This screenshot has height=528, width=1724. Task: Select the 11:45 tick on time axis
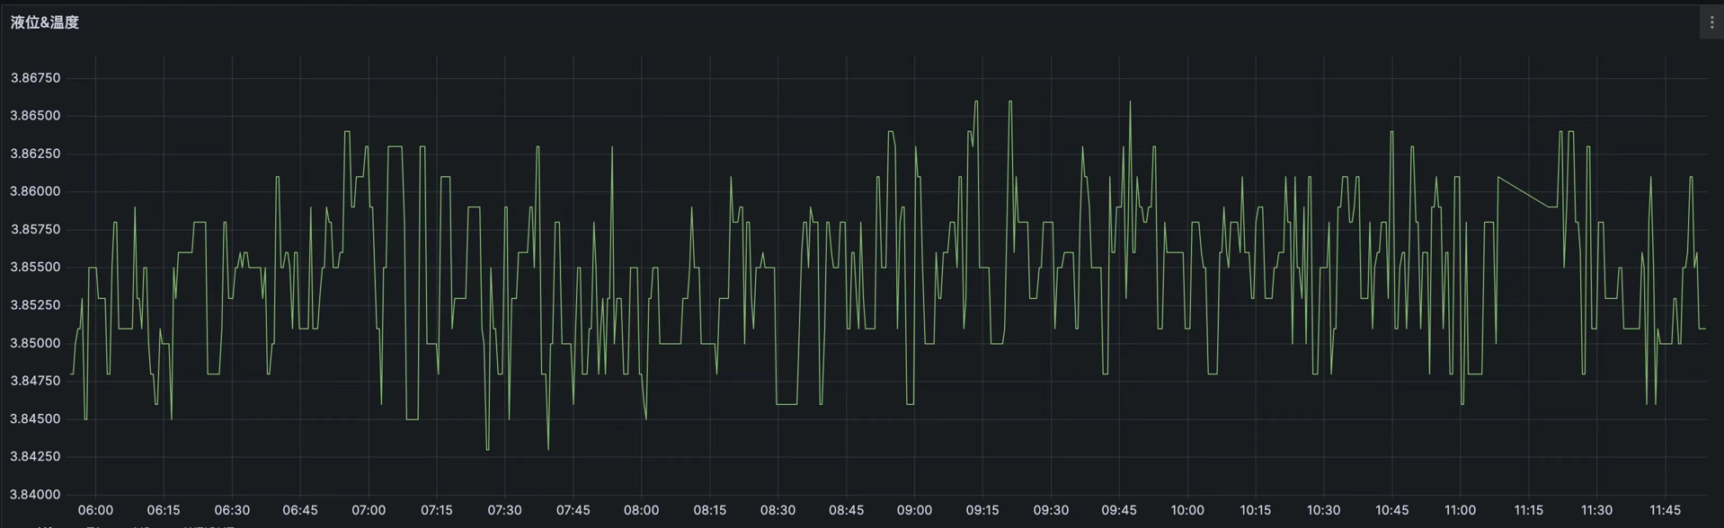(x=1665, y=510)
